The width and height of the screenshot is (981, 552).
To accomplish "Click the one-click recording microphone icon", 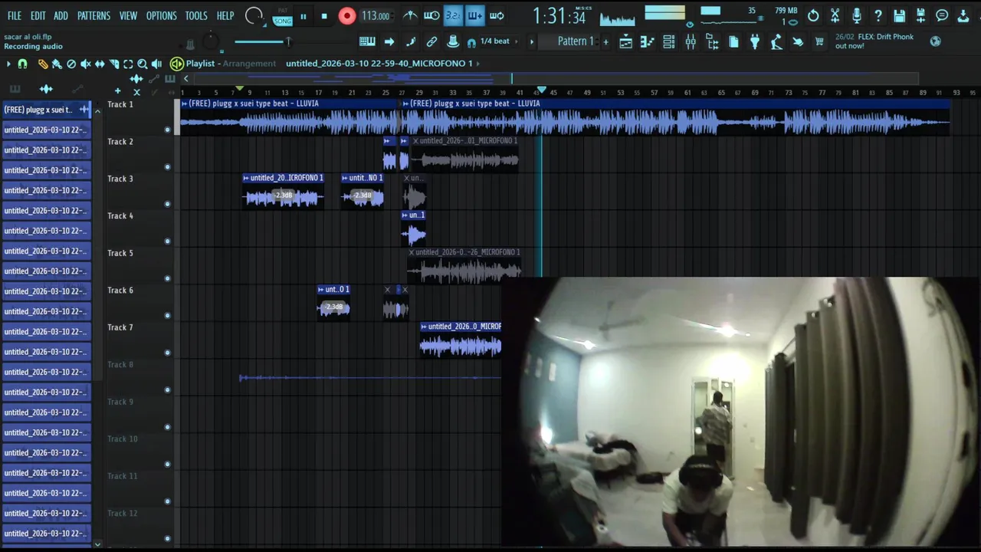I will (856, 15).
